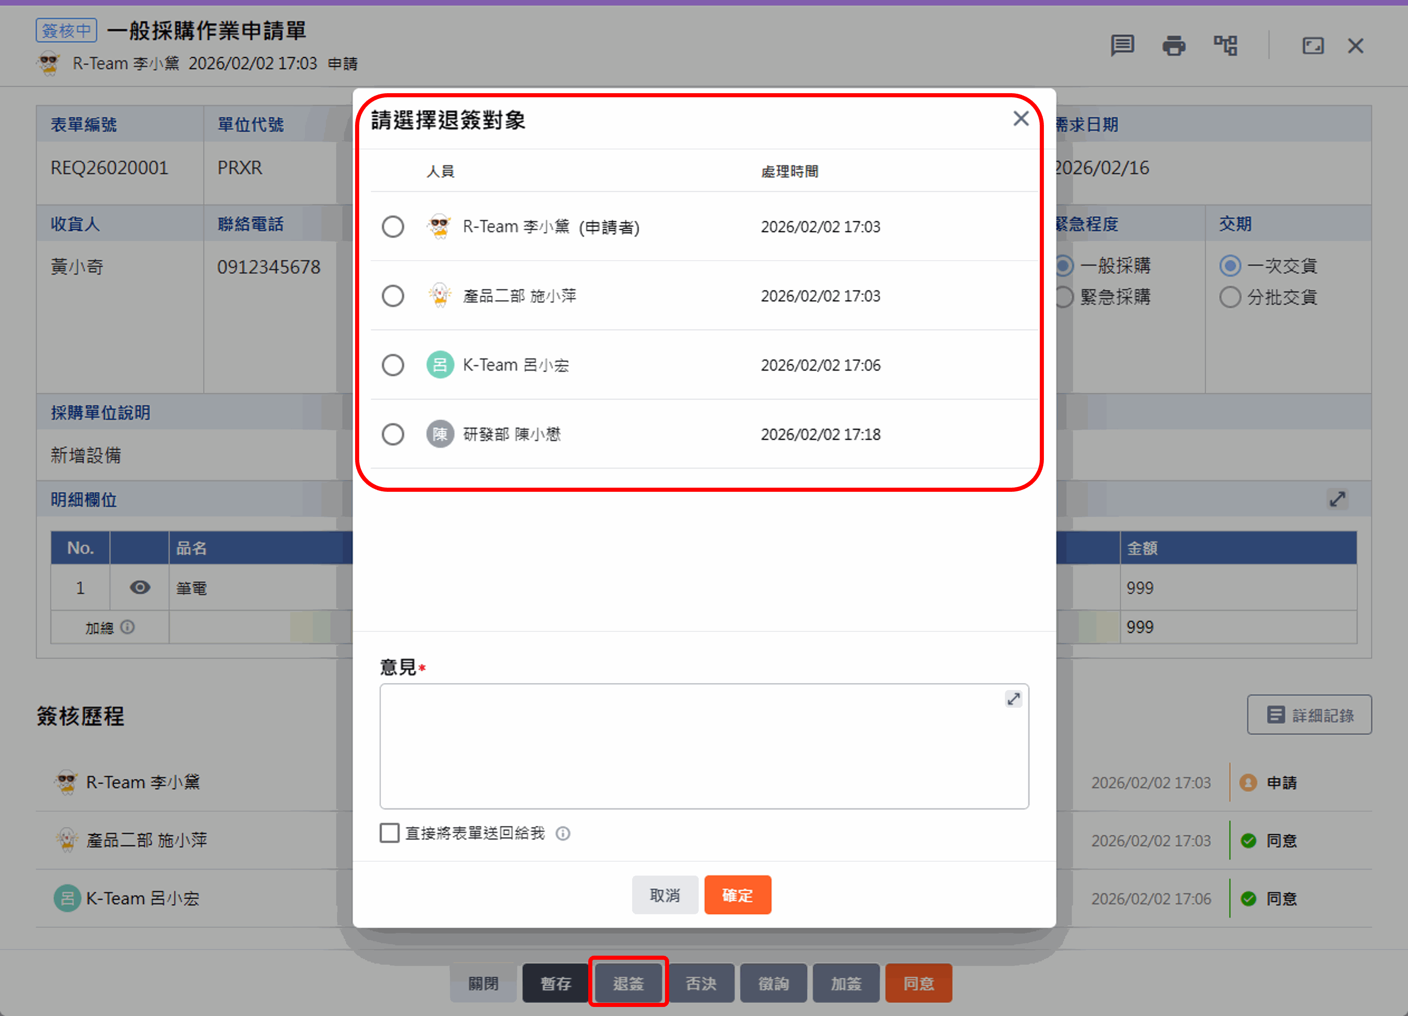The image size is (1408, 1016).
Task: Select 研發部 陳小懋 radio option
Action: (x=392, y=434)
